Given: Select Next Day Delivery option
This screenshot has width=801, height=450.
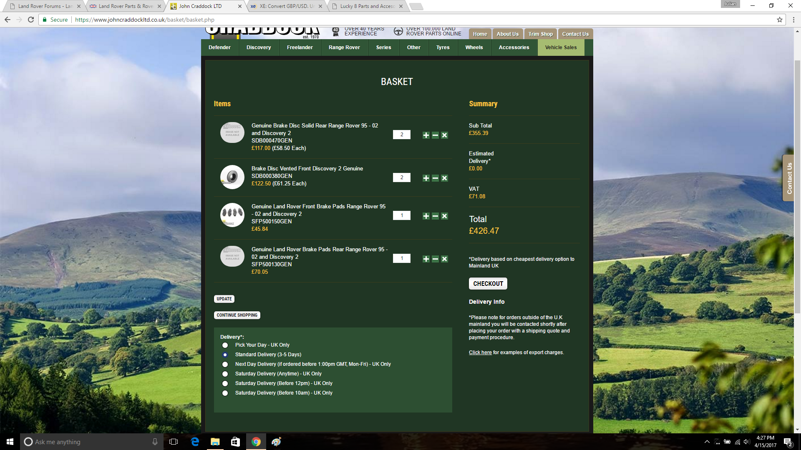Looking at the screenshot, I should [x=225, y=364].
